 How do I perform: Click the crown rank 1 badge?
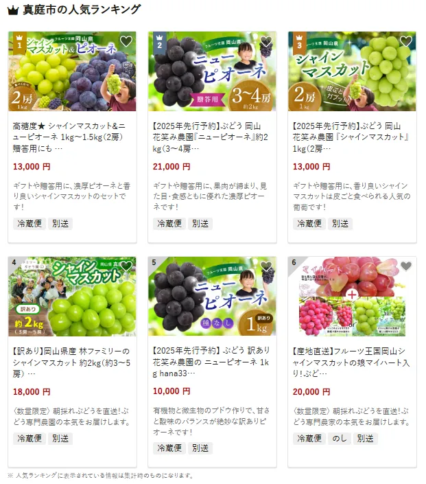(x=19, y=43)
